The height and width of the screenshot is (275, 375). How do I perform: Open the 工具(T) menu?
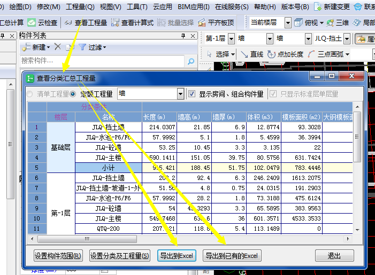pos(137,7)
